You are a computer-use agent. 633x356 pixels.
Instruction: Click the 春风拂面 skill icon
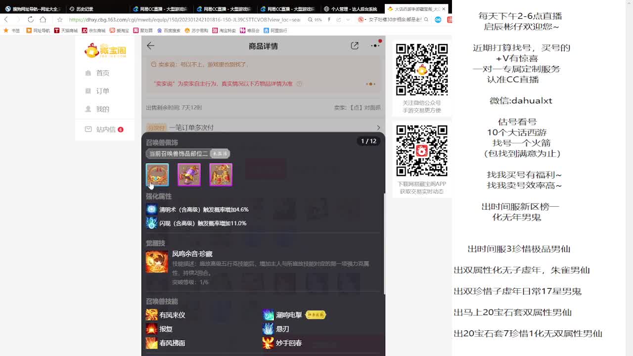(151, 343)
